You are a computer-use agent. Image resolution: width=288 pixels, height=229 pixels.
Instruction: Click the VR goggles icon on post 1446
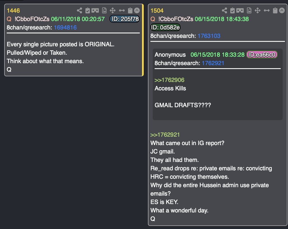coord(95,10)
